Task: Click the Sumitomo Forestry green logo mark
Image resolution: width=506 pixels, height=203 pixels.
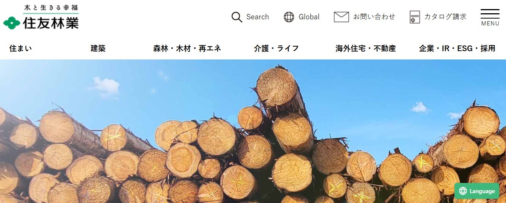Action: pos(12,23)
